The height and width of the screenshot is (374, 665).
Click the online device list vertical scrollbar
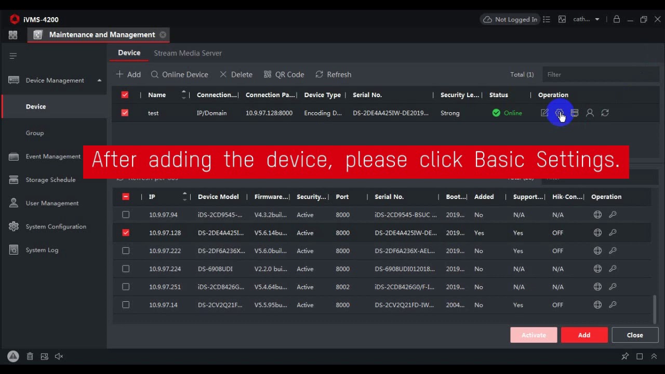[655, 309]
